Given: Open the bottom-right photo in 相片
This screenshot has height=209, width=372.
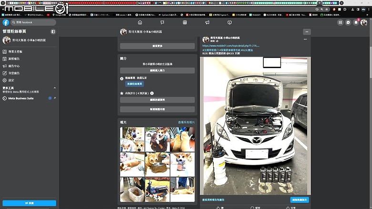Looking at the screenshot, I should click(x=183, y=189).
